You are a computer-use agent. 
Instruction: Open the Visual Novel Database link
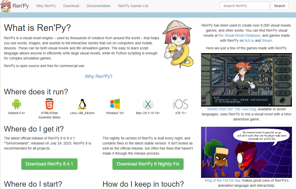[x=240, y=35]
